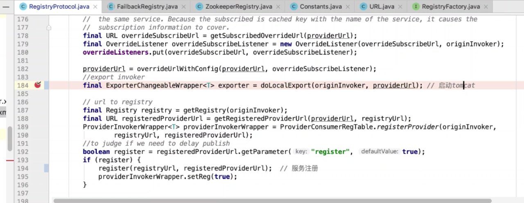Open the ZookeeperRegistry.java tab

click(x=239, y=7)
